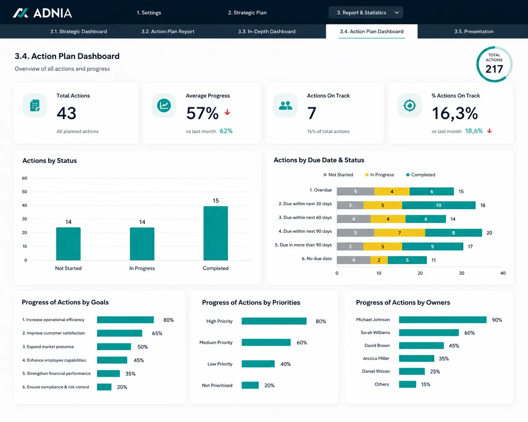Click the Ensure compliance & risk control bar
Image resolution: width=528 pixels, height=422 pixels.
[x=104, y=387]
